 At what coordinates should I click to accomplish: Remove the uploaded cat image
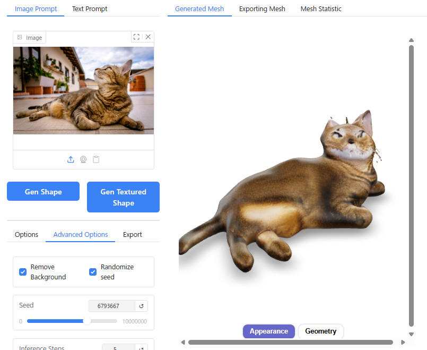pos(148,37)
